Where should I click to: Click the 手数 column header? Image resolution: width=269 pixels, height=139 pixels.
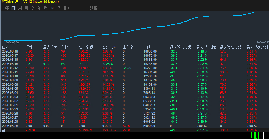[x=29, y=48]
